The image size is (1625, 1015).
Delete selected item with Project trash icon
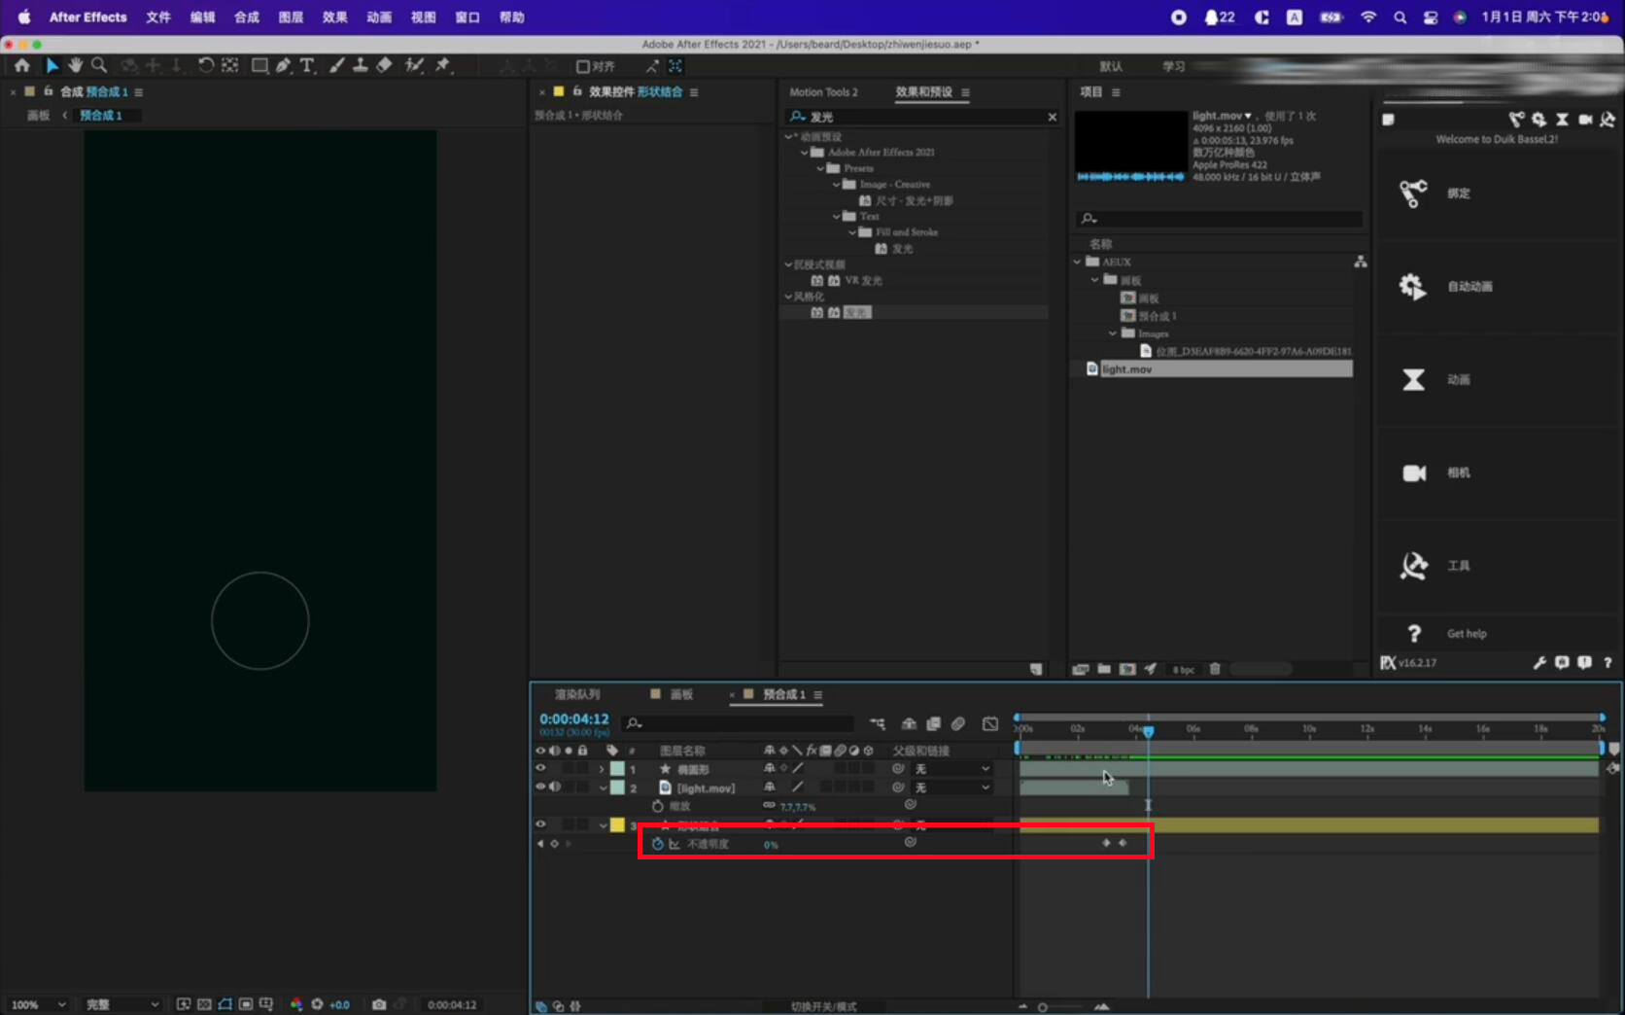pos(1215,669)
